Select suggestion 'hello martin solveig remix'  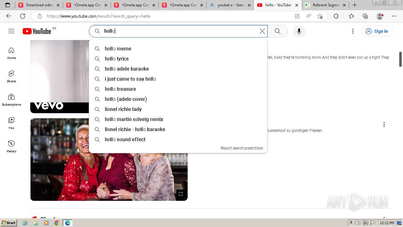point(178,119)
